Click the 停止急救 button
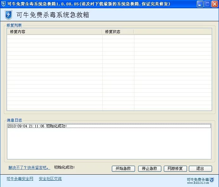This screenshot has width=219, height=187. pos(150,169)
